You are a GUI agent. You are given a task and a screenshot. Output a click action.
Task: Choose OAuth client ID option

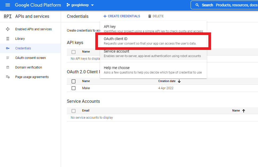[153, 41]
